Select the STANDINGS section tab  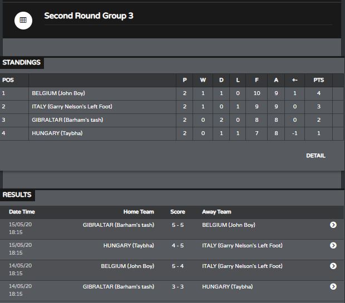coord(22,63)
